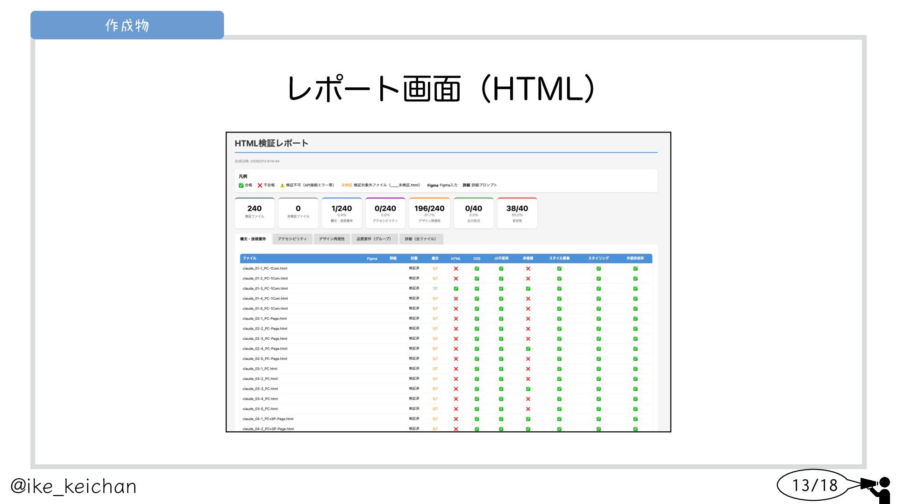
Task: Click 外部非依存 green check in claude_03-1_PC.html row
Action: (635, 369)
